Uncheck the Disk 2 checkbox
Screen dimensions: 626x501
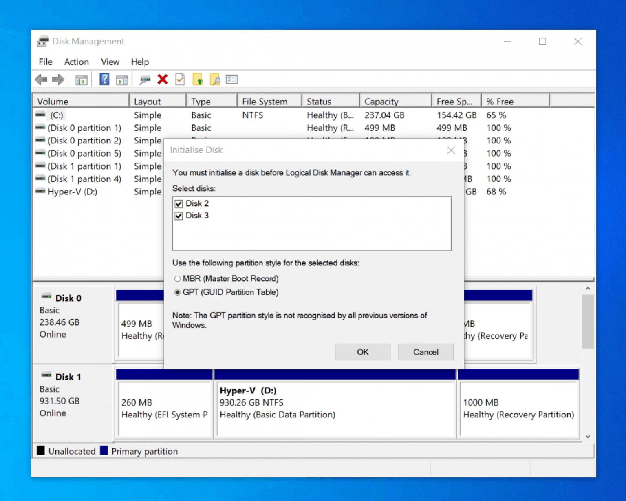coord(179,203)
